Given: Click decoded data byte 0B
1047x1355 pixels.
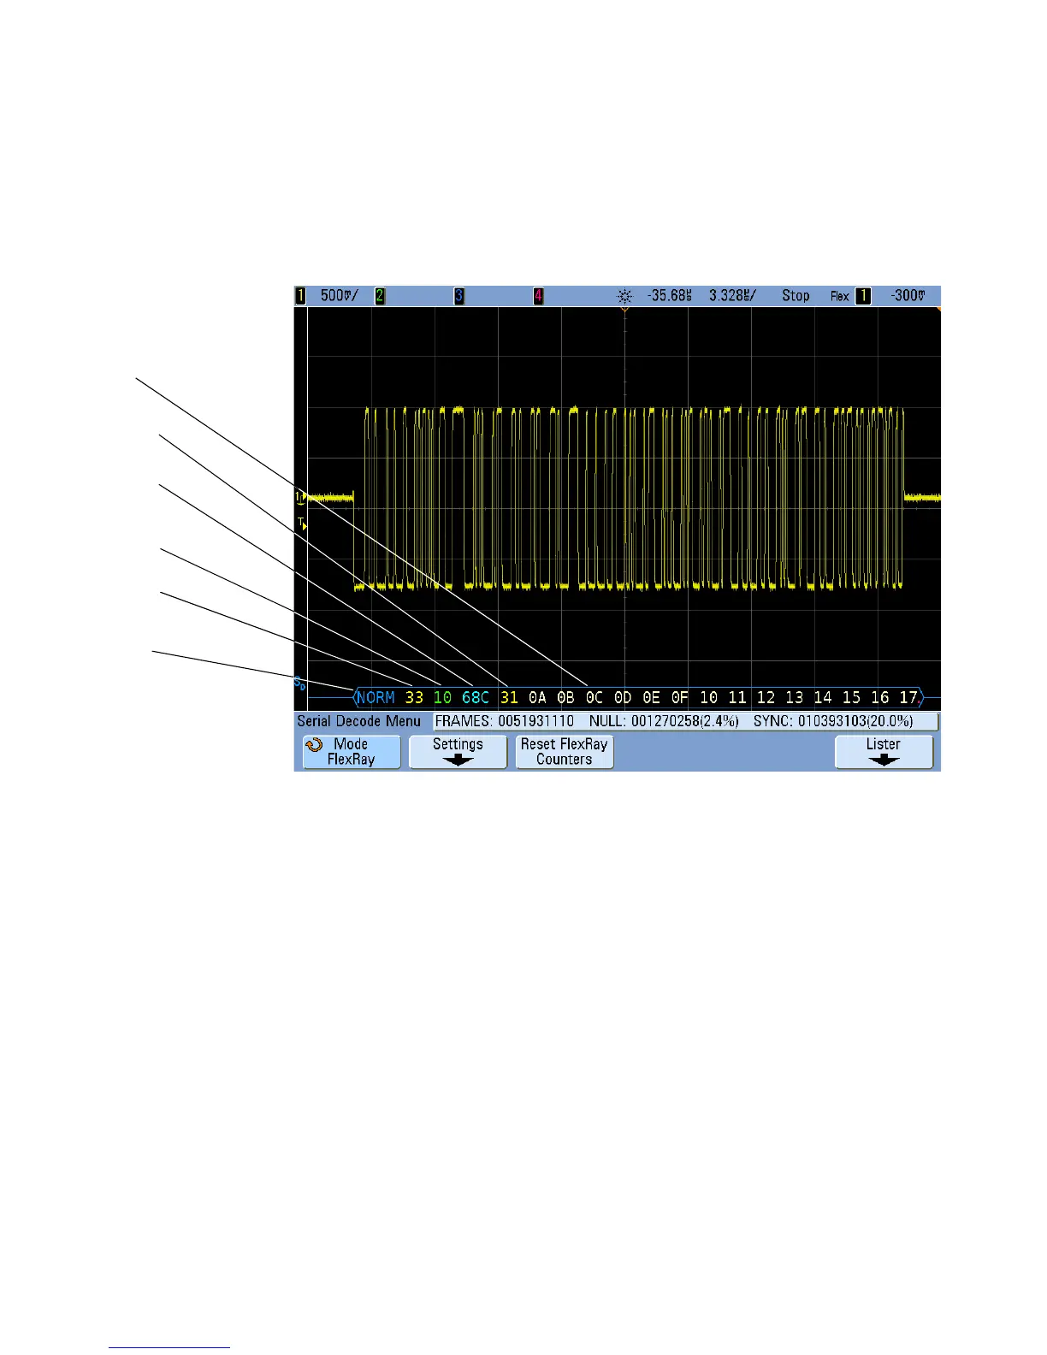Looking at the screenshot, I should tap(565, 698).
